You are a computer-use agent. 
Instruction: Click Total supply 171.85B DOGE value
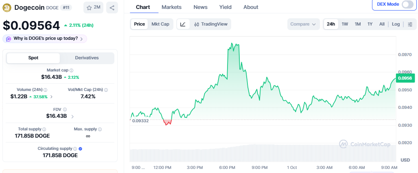[x=32, y=136]
